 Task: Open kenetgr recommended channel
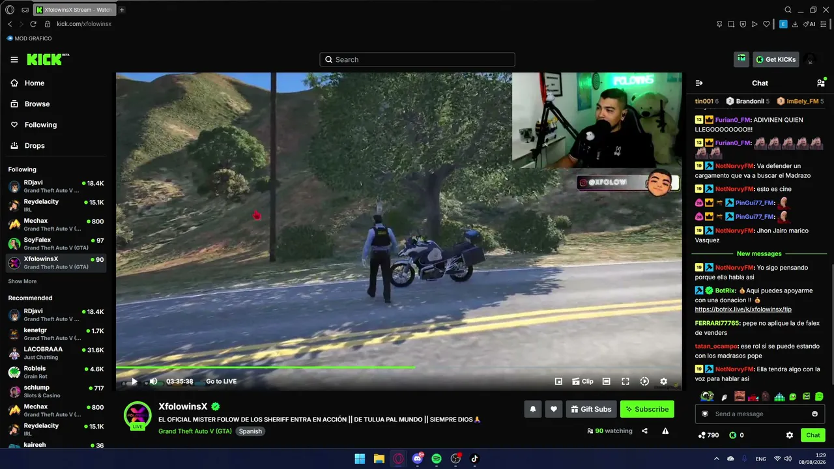pos(56,334)
